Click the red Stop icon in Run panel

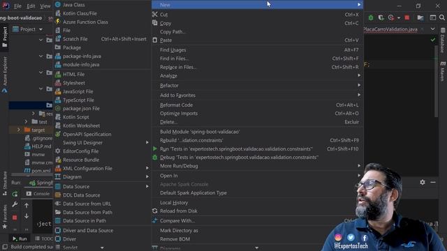point(15,218)
